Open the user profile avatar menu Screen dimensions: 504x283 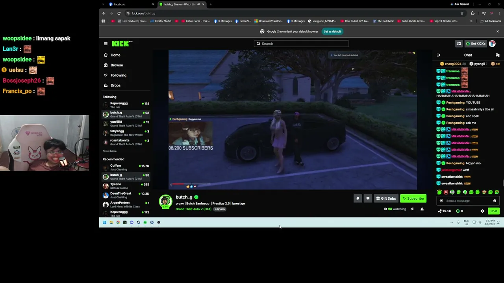(x=492, y=44)
